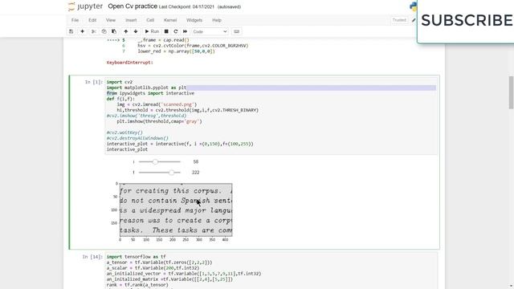Screen dimensions: 514x289
Task: Click the SUBSCRIBE overlay button
Action: pyautogui.click(x=467, y=20)
